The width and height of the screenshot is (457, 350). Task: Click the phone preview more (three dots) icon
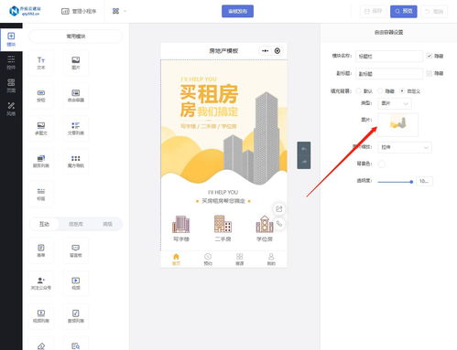pos(265,51)
